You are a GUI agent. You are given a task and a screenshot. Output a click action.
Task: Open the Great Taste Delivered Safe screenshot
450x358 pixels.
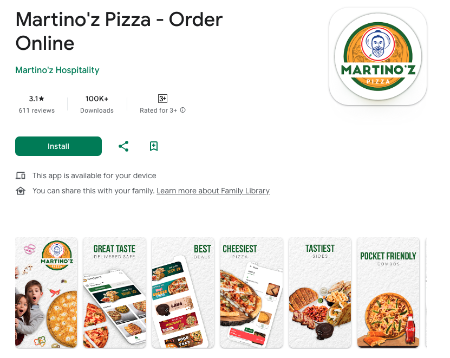point(114,292)
